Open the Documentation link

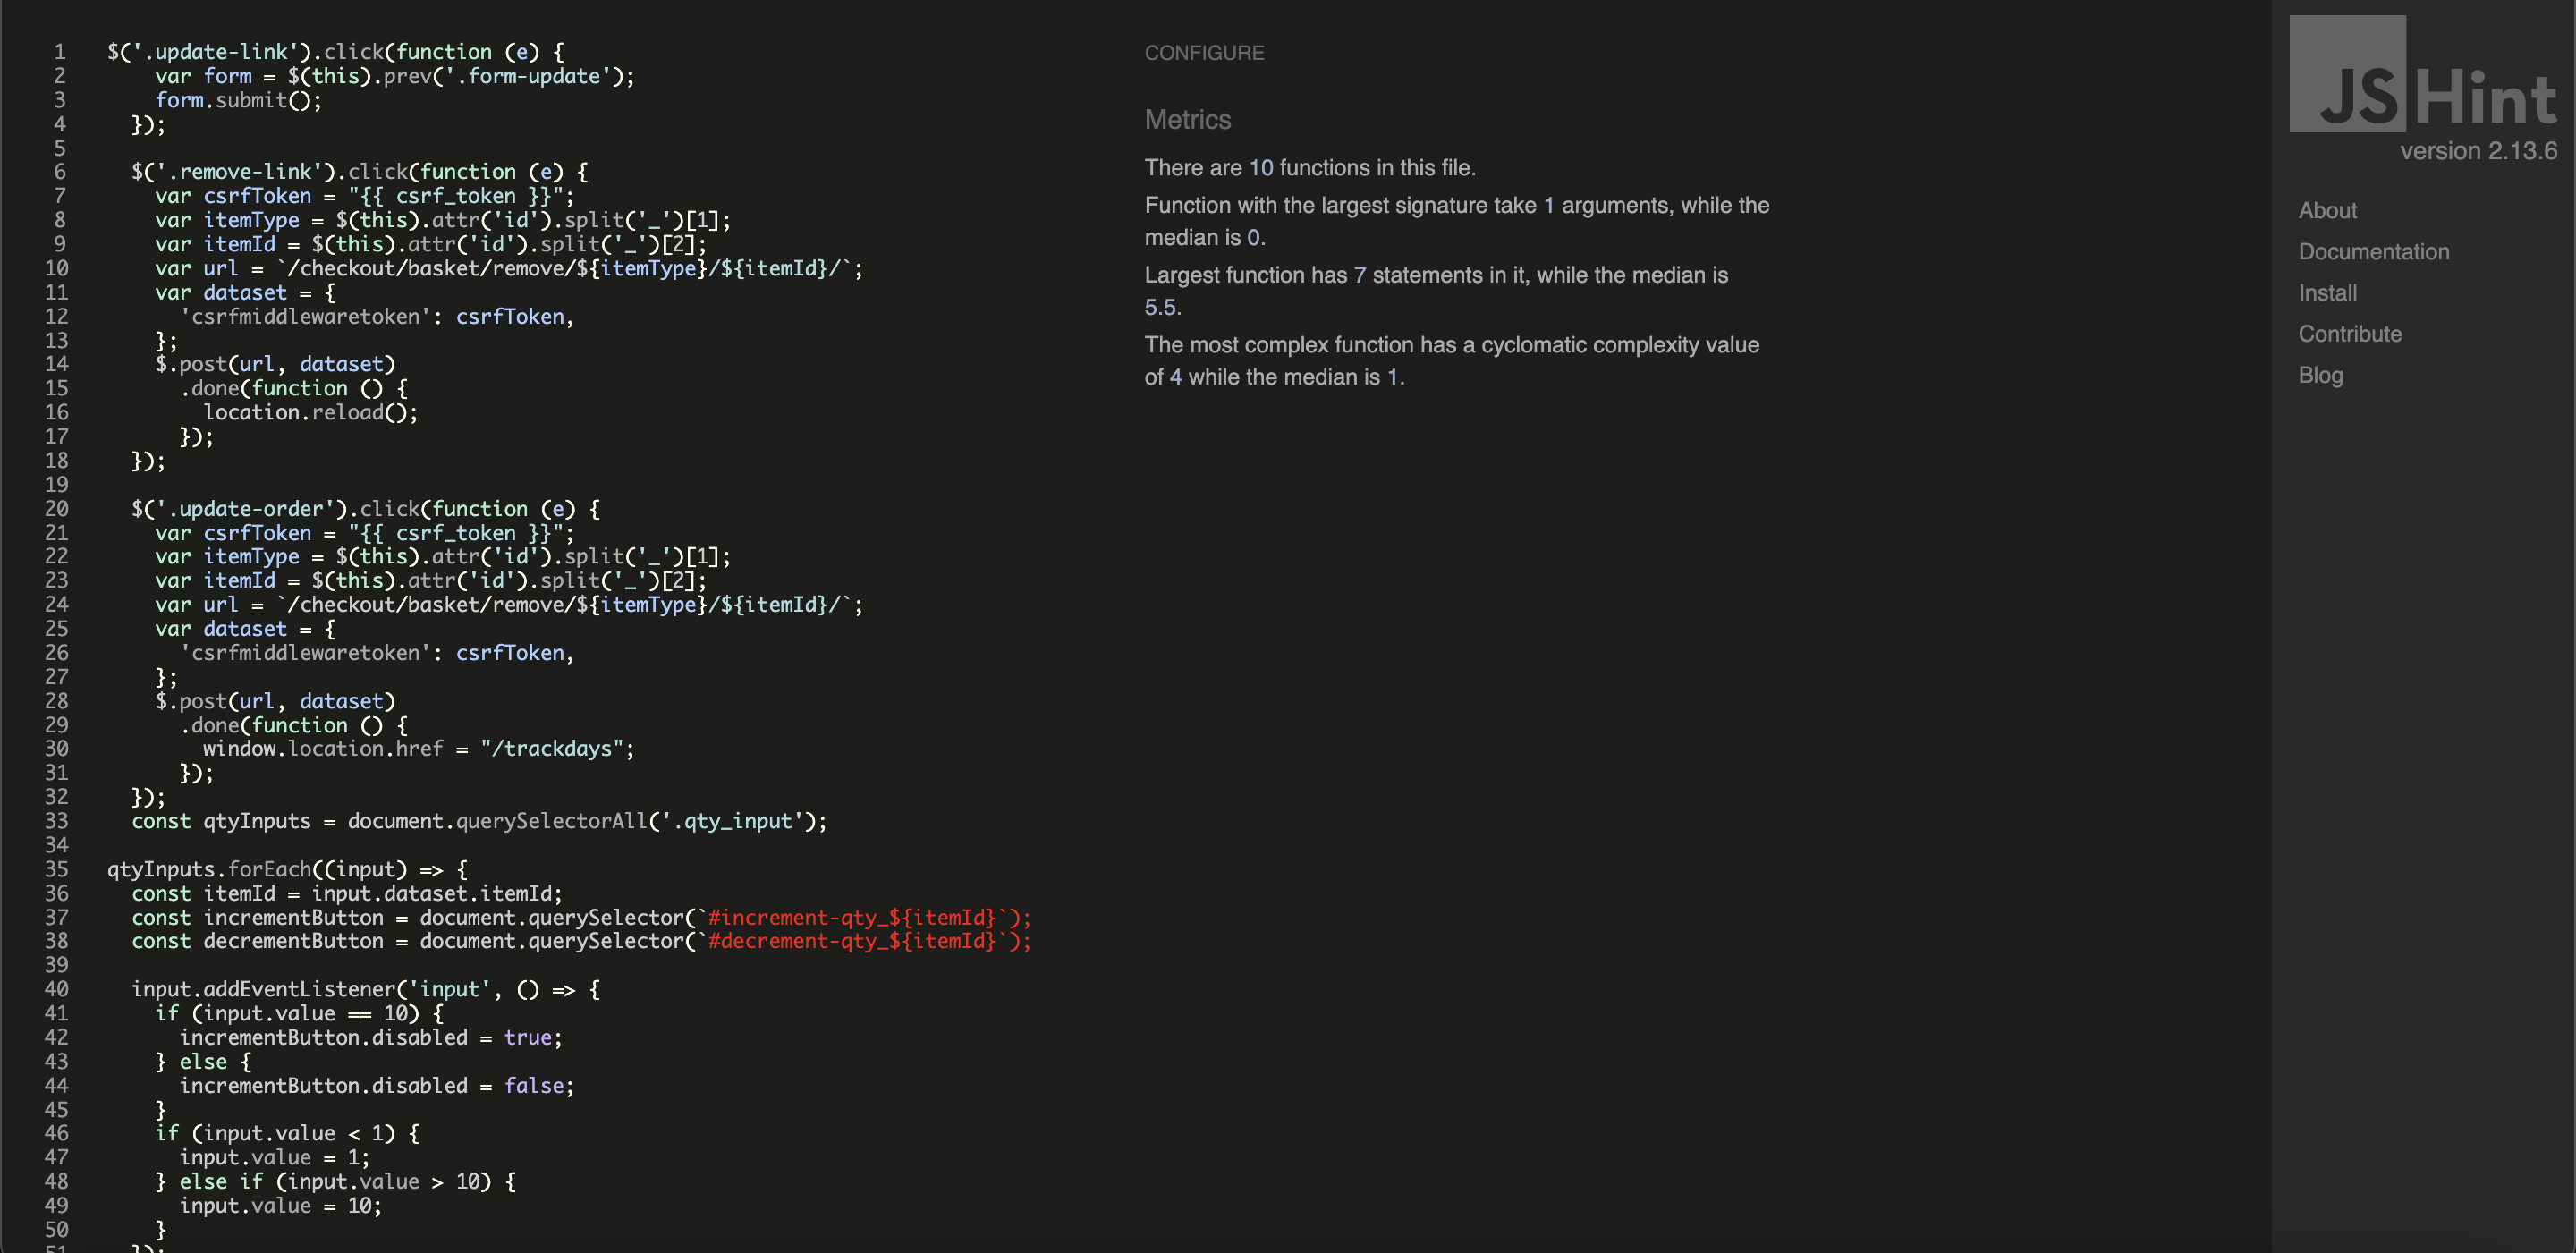click(x=2373, y=251)
